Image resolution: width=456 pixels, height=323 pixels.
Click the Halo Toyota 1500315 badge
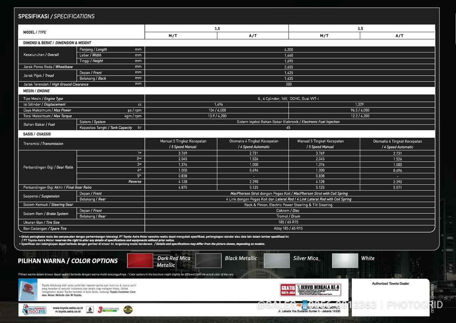click(x=34, y=309)
